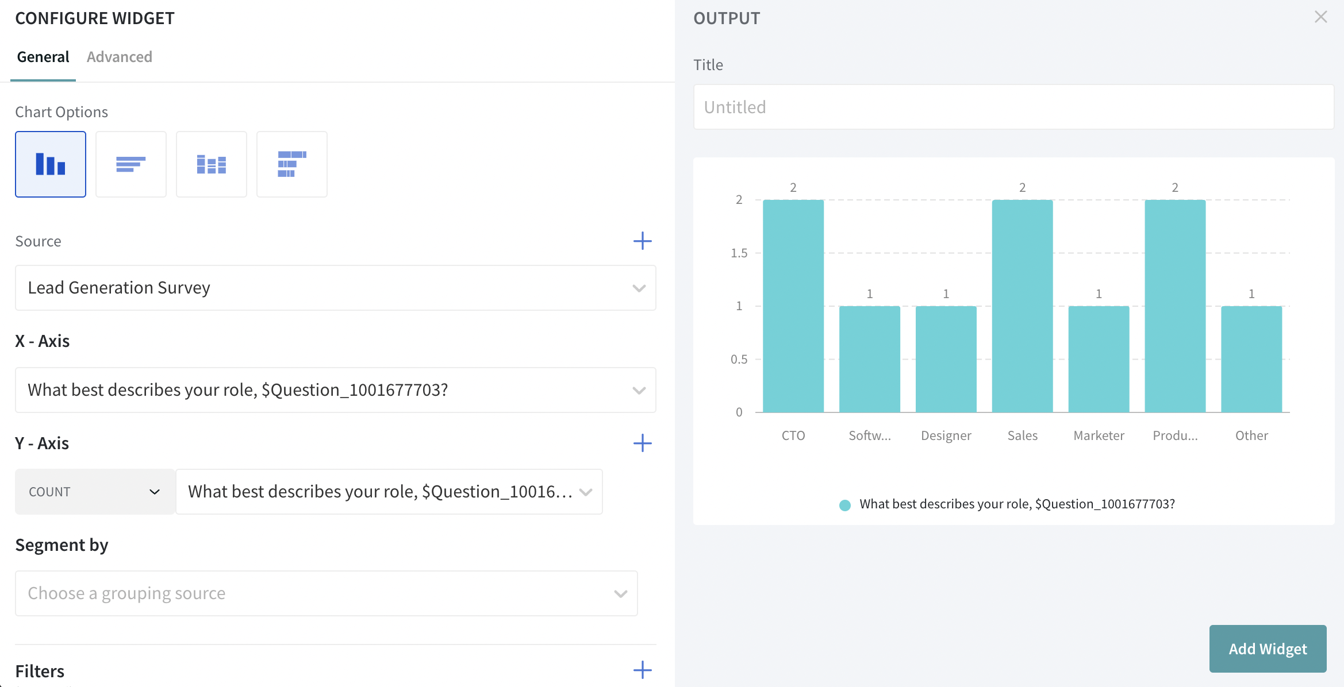Select the horizontal bar chart option

pyautogui.click(x=131, y=164)
